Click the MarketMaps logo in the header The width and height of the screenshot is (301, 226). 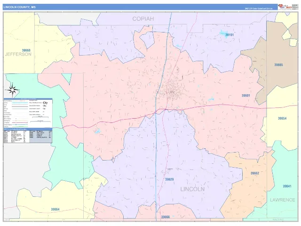(285, 7)
